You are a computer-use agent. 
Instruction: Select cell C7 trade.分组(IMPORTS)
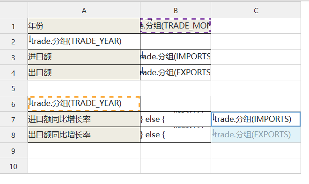(256, 120)
